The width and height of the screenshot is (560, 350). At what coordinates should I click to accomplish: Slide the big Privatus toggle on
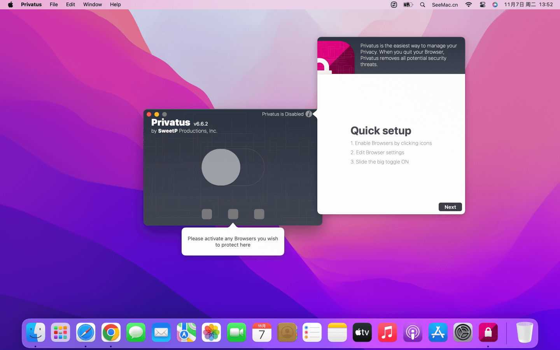pos(233,167)
